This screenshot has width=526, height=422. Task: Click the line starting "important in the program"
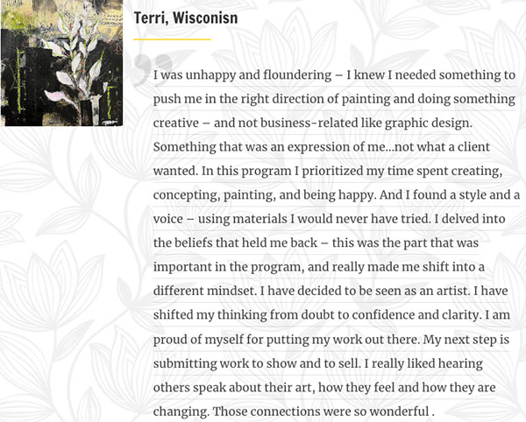pyautogui.click(x=319, y=267)
